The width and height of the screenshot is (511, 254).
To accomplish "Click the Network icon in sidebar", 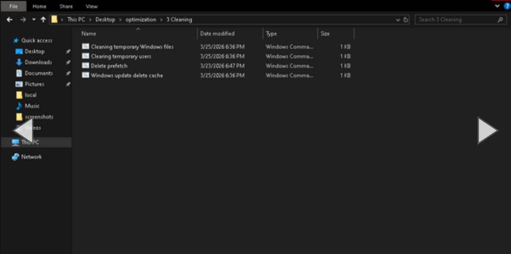I will coord(15,157).
